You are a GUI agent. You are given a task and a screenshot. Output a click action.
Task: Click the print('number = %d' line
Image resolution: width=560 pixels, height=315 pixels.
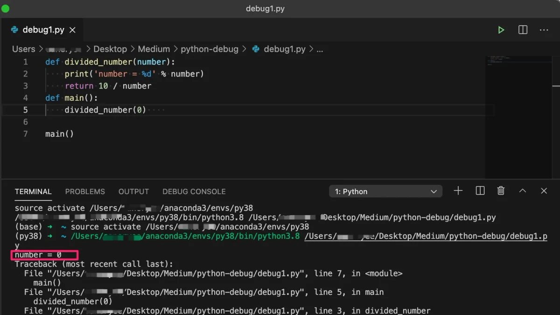pyautogui.click(x=134, y=74)
